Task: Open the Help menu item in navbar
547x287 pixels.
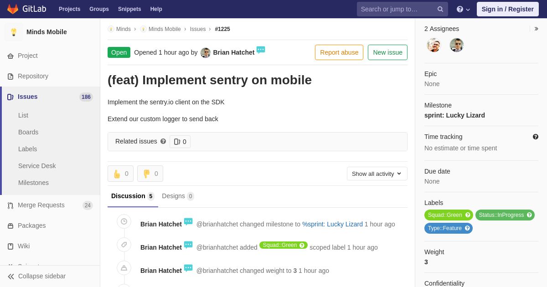Action: (x=156, y=9)
